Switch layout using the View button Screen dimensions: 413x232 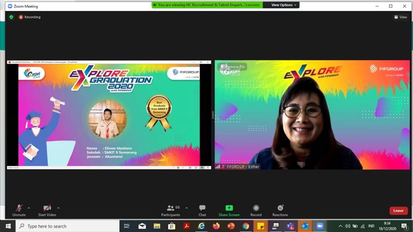tap(400, 17)
